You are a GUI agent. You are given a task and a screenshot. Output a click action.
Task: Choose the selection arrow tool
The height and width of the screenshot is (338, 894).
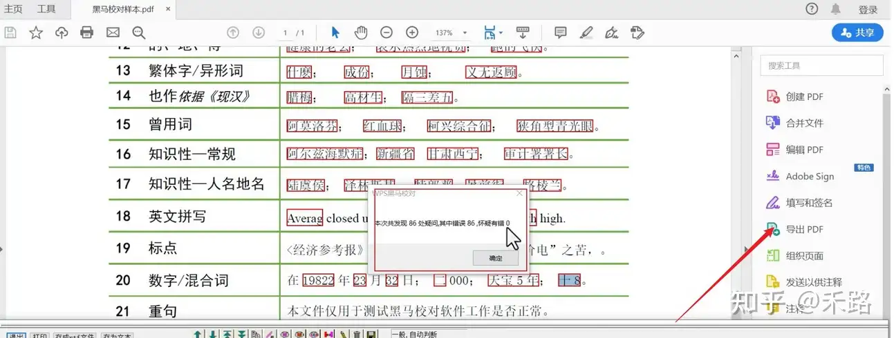pos(335,32)
